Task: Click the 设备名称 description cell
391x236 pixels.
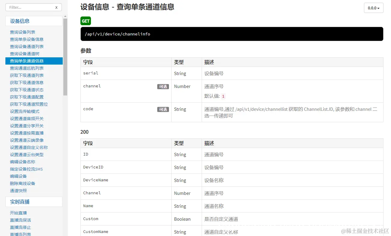Action: (214, 180)
